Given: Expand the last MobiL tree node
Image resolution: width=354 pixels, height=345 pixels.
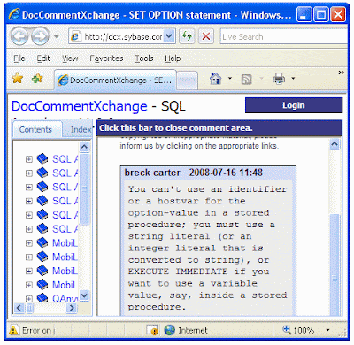Looking at the screenshot, I should tap(29, 285).
